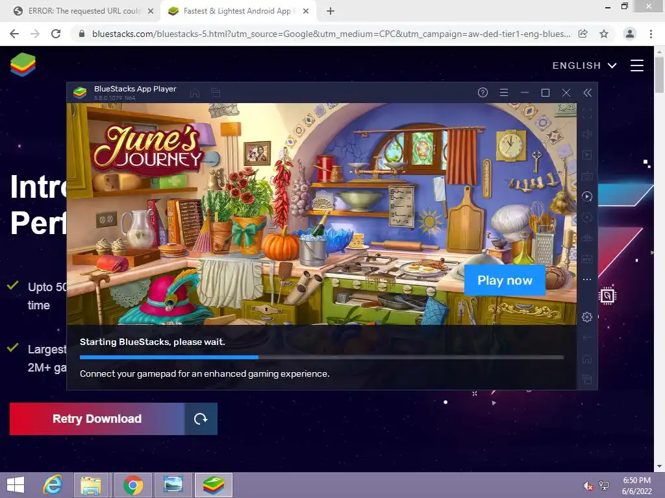This screenshot has height=498, width=665.
Task: Click Play now button on June's Journey banner
Action: [x=505, y=280]
